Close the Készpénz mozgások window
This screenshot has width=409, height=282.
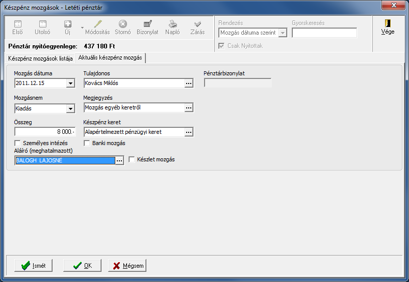pyautogui.click(x=394, y=5)
